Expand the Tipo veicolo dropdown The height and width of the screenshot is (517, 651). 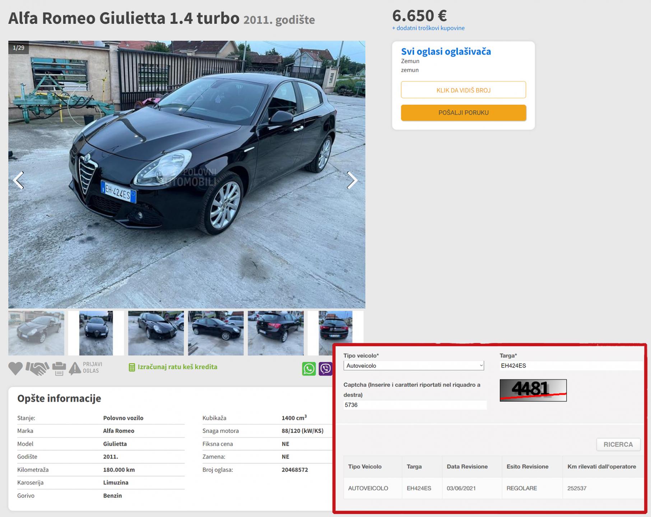(414, 365)
